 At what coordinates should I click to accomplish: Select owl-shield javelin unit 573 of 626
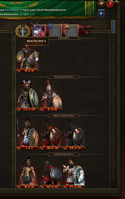point(74,173)
